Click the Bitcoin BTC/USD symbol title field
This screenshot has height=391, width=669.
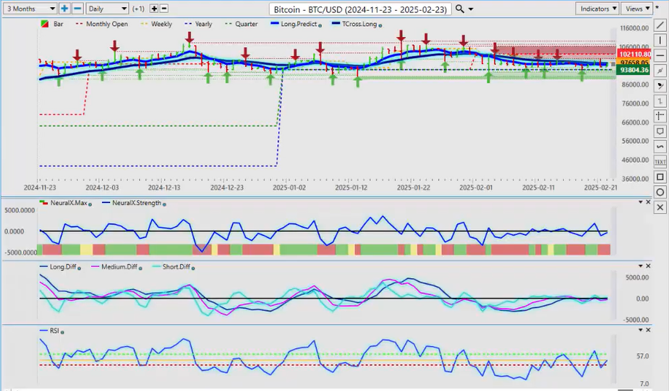point(360,9)
